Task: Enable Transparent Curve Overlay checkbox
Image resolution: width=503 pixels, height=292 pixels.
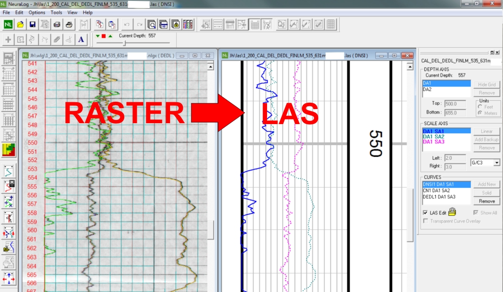Action: tap(425, 221)
